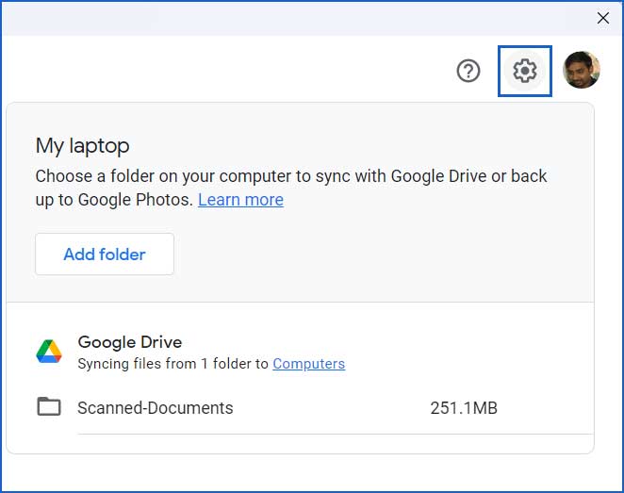Open settings with the gear icon

(x=524, y=71)
